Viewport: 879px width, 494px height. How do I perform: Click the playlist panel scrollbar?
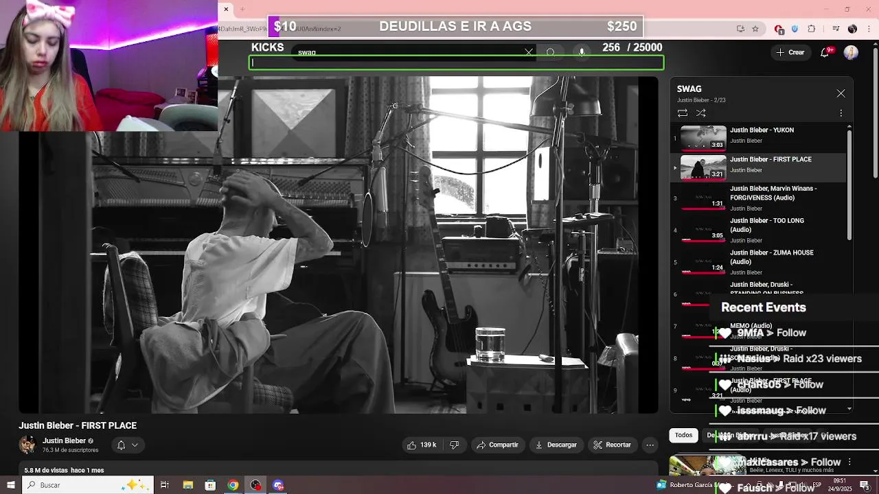(849, 184)
